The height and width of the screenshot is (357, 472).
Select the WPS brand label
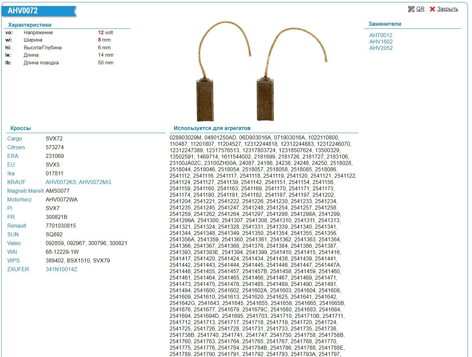pos(13,260)
